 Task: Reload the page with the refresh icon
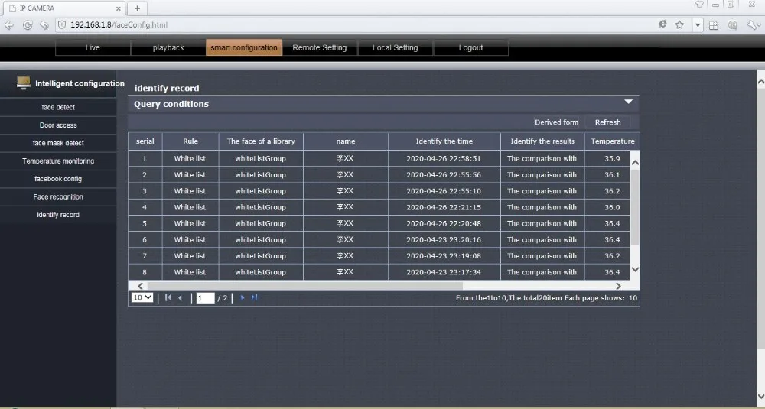point(28,25)
